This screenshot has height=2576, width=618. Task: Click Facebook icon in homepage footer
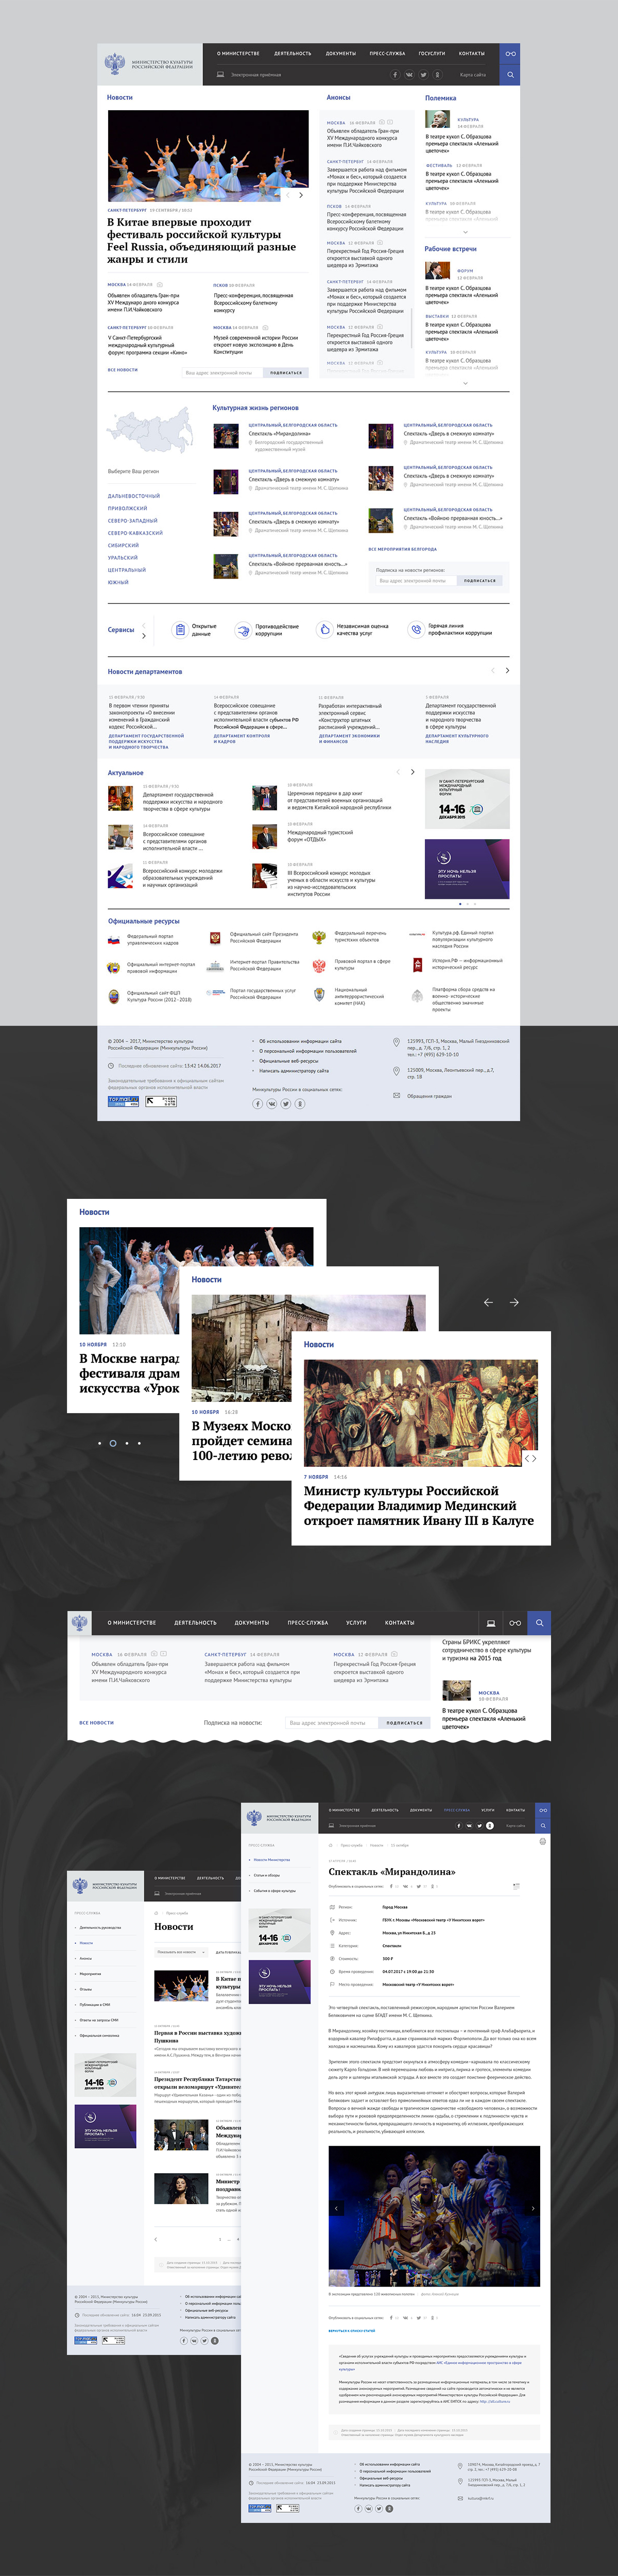(x=257, y=1104)
